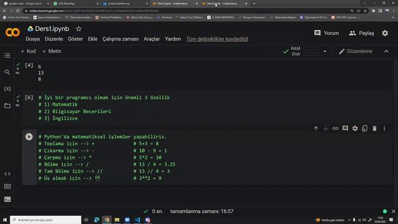Add a code cell with + Kod
The image size is (398, 224).
[x=28, y=51]
